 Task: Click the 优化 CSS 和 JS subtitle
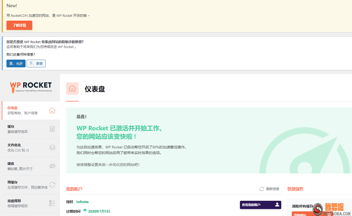pyautogui.click(x=18, y=150)
